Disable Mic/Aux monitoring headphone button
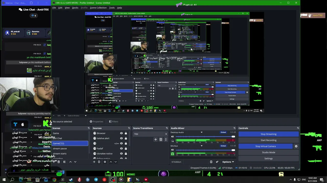The height and width of the screenshot is (183, 327). click(x=172, y=154)
